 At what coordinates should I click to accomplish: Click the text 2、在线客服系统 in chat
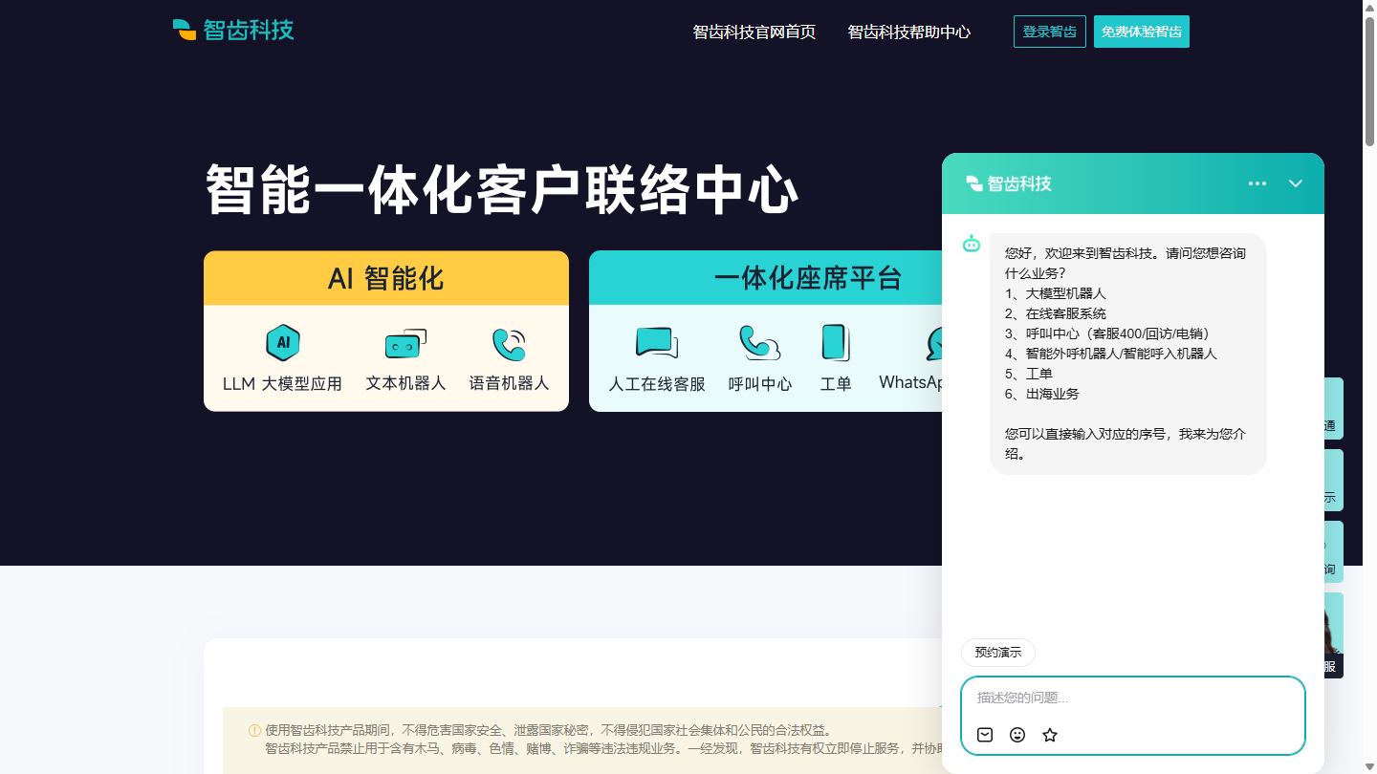[1056, 313]
